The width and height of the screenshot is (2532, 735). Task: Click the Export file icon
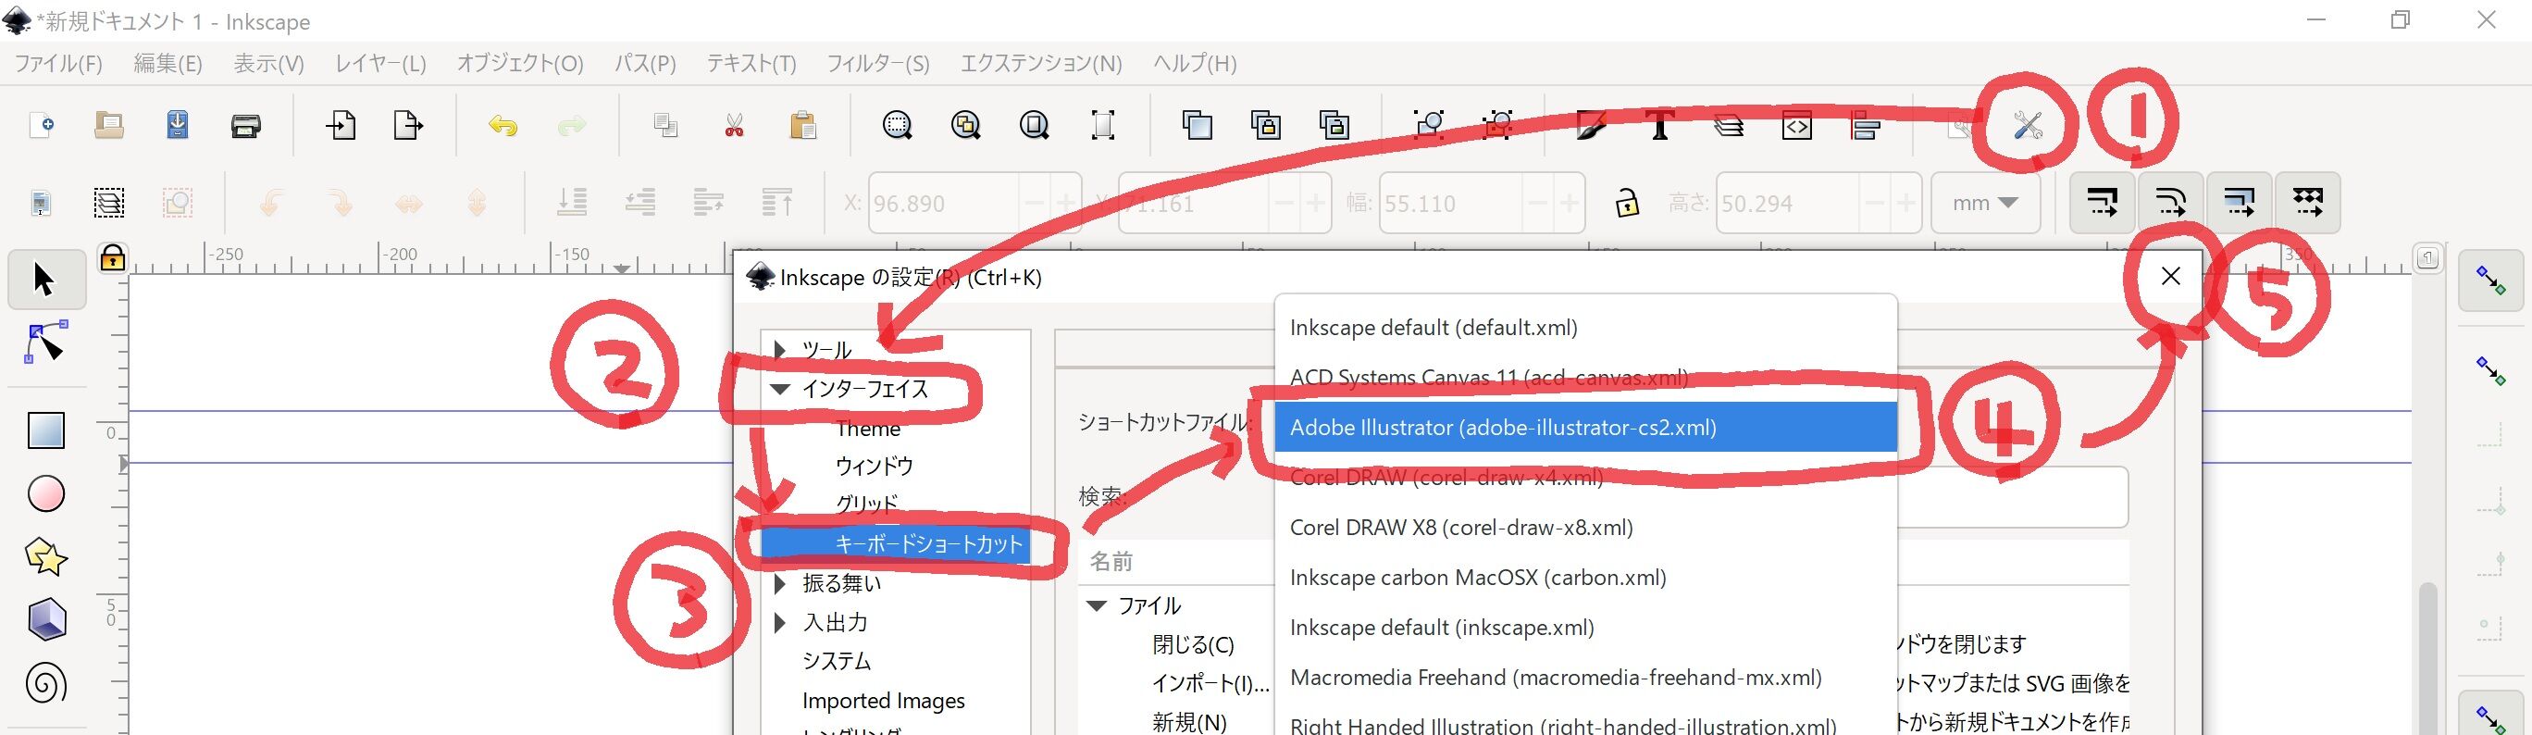click(x=408, y=125)
